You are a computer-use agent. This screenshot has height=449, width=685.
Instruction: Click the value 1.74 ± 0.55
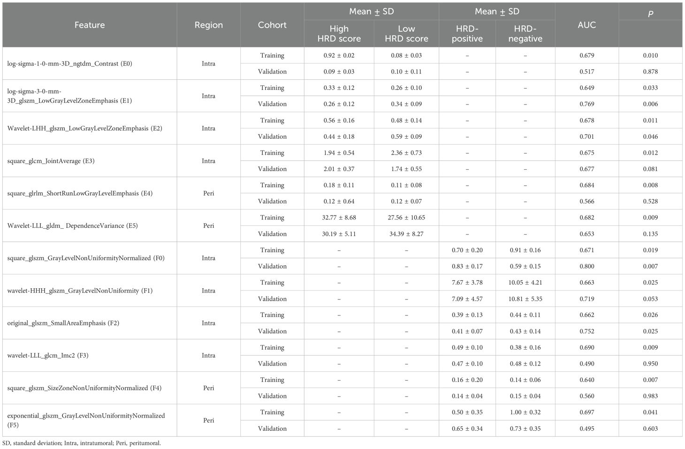(x=406, y=169)
